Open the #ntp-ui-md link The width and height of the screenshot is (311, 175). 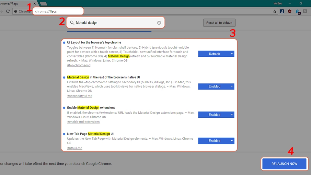pyautogui.click(x=75, y=148)
